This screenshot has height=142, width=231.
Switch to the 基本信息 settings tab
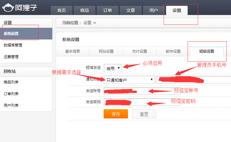(x=73, y=51)
